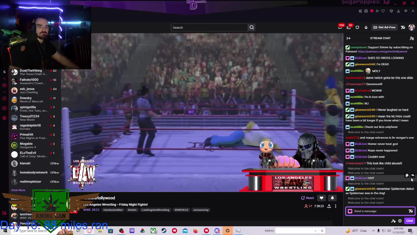417x235 pixels.
Task: Open the browser profile person icon
Action: click(x=413, y=11)
